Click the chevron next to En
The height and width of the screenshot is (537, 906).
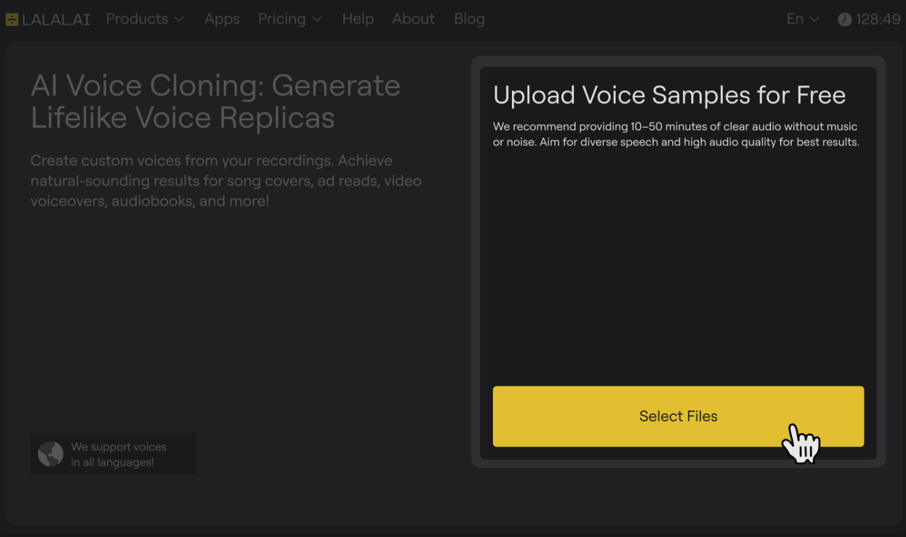pyautogui.click(x=814, y=20)
